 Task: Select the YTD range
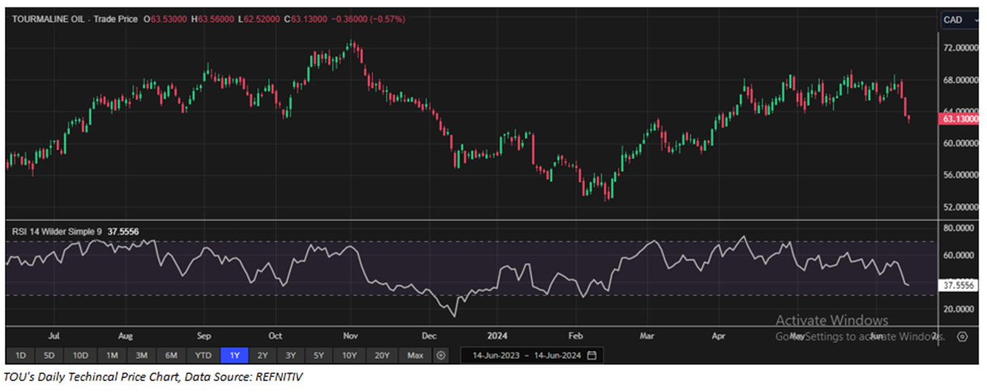click(x=203, y=355)
